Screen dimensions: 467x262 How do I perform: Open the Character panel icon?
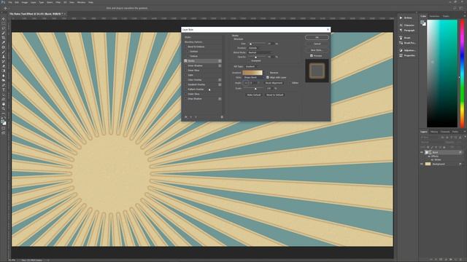tap(401, 25)
